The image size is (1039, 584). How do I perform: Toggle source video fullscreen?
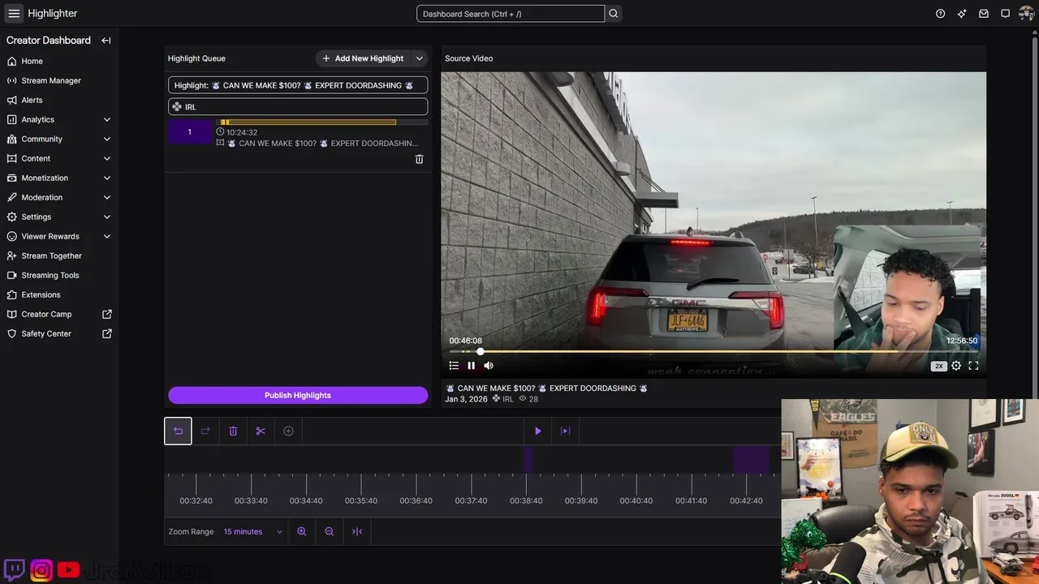tap(973, 366)
